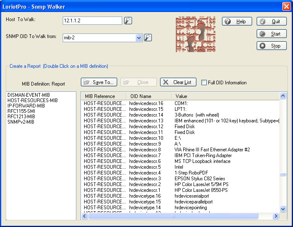293x227 pixels.
Task: Click Save To button with folder icon
Action: pyautogui.click(x=99, y=82)
